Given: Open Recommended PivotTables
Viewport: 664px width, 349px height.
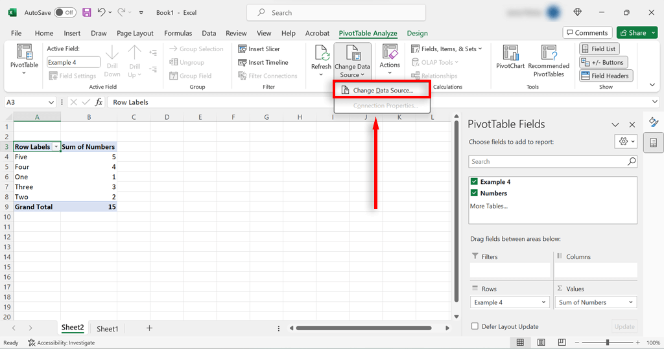Looking at the screenshot, I should tap(549, 62).
